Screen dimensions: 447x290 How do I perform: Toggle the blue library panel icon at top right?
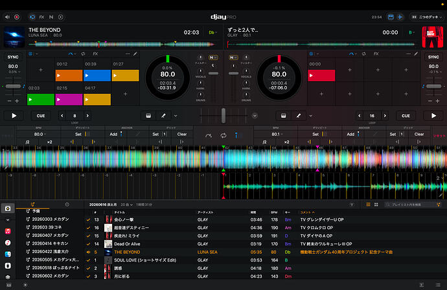(391, 17)
